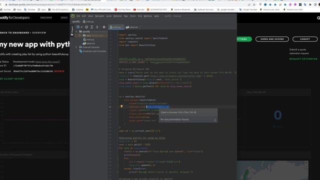Open the Window menu in PyCharm
The height and width of the screenshot is (180, 320).
[x=148, y=16]
